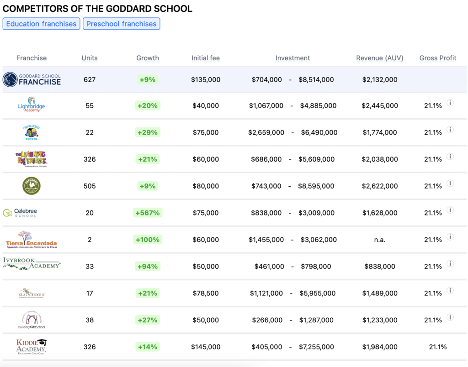Sort by the Growth column header
The image size is (468, 367).
148,58
